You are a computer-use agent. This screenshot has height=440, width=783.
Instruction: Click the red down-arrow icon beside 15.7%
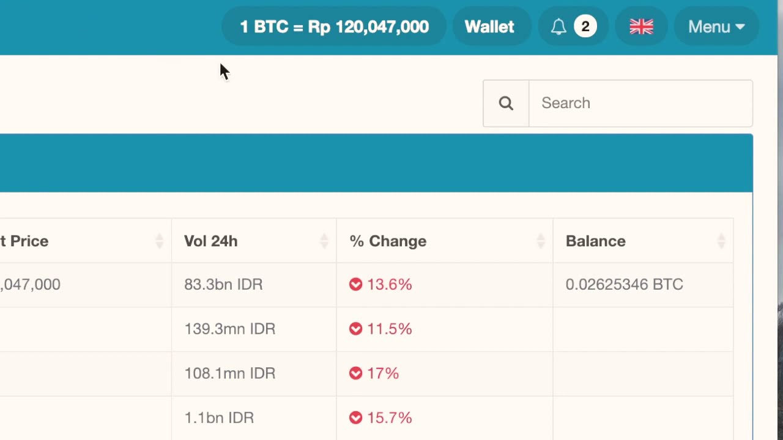tap(355, 418)
